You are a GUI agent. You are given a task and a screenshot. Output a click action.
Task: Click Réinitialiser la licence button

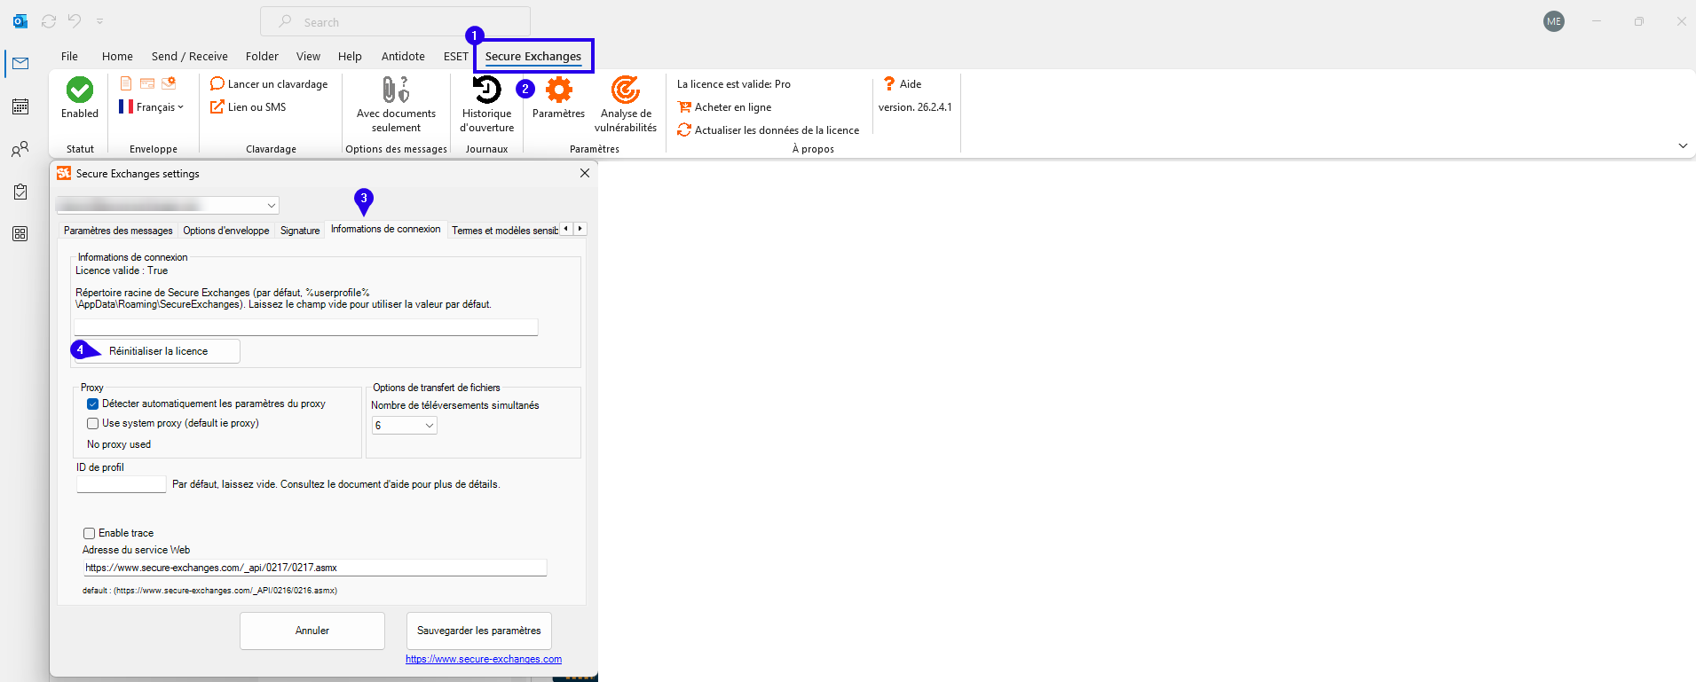tap(158, 351)
